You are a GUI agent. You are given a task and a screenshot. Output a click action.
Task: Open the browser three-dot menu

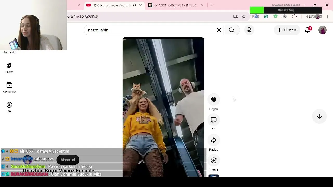coord(327,16)
